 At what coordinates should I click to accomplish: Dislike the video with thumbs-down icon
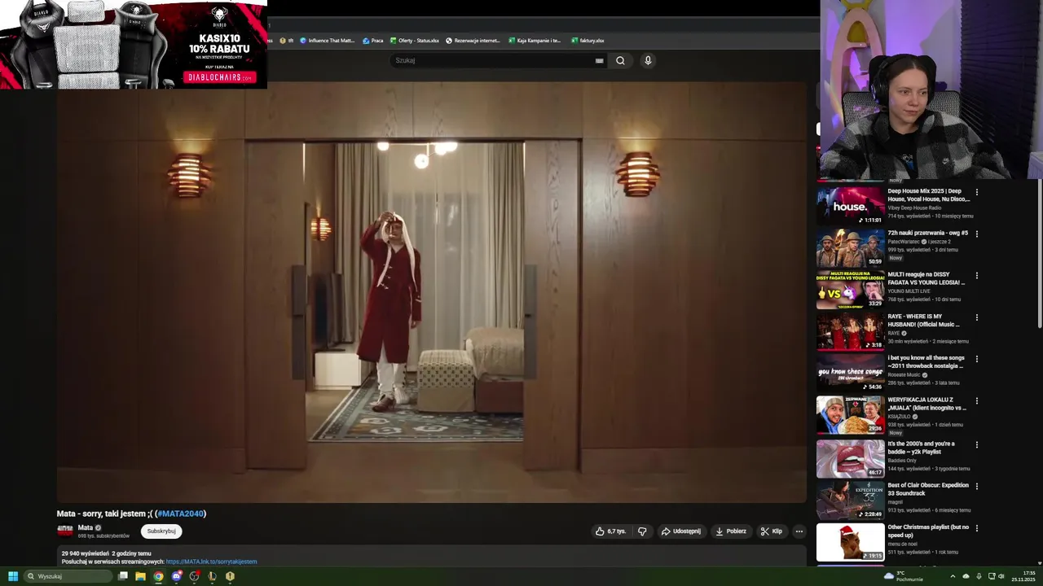click(x=642, y=531)
